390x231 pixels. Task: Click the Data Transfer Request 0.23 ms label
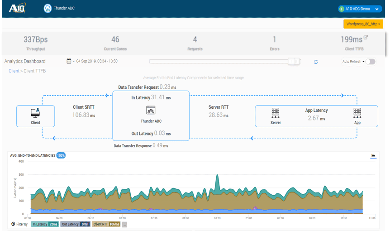[x=147, y=87]
